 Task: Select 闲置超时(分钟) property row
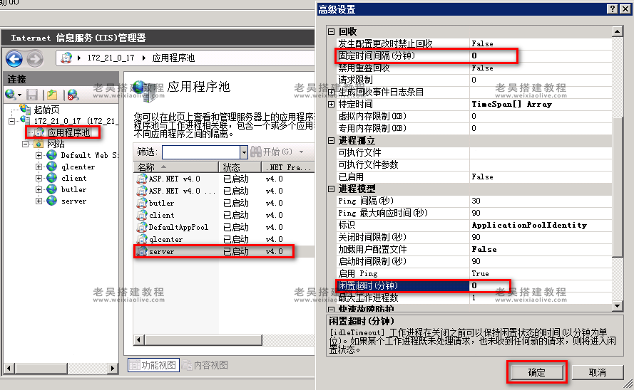pos(474,285)
